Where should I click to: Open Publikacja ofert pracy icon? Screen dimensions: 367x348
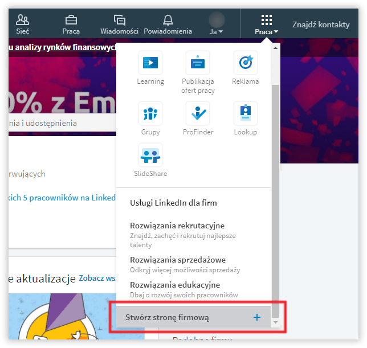pos(198,63)
